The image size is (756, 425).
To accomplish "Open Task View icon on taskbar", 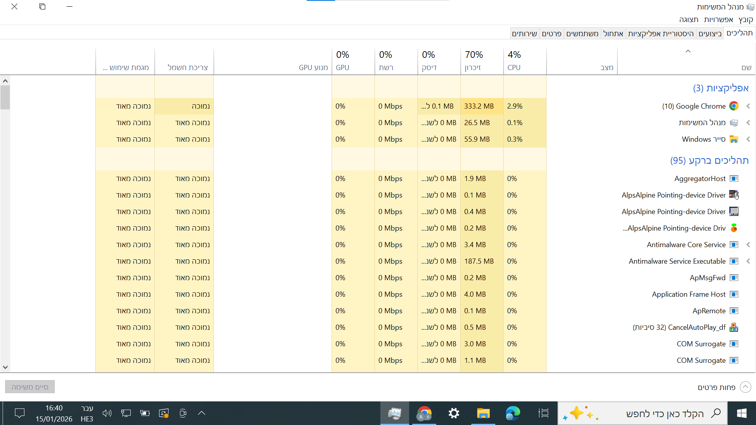I will click(x=543, y=413).
